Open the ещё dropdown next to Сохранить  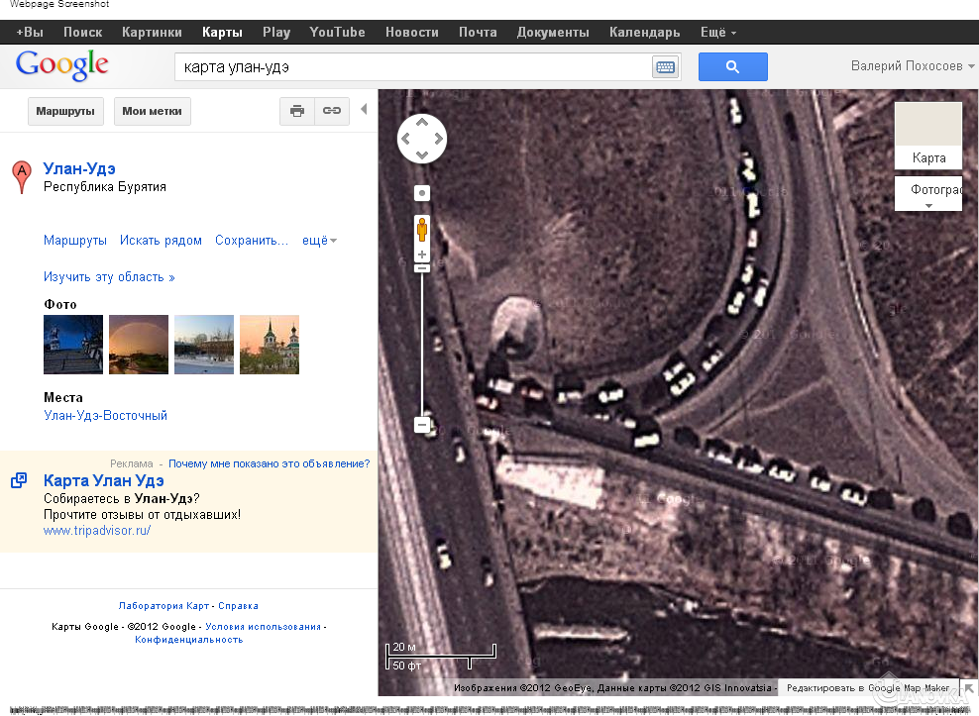[318, 240]
